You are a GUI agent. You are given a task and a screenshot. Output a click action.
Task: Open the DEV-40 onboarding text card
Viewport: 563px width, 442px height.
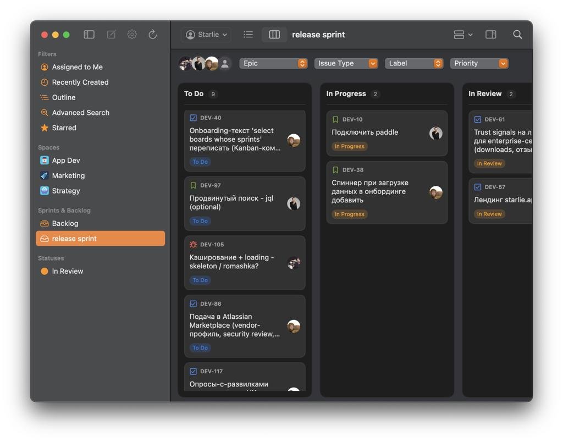(x=245, y=141)
